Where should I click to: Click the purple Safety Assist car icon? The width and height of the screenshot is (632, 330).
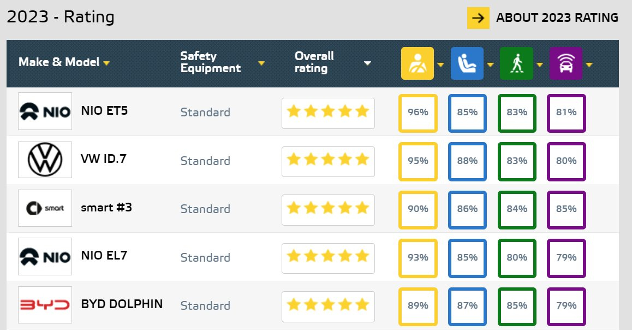[566, 63]
